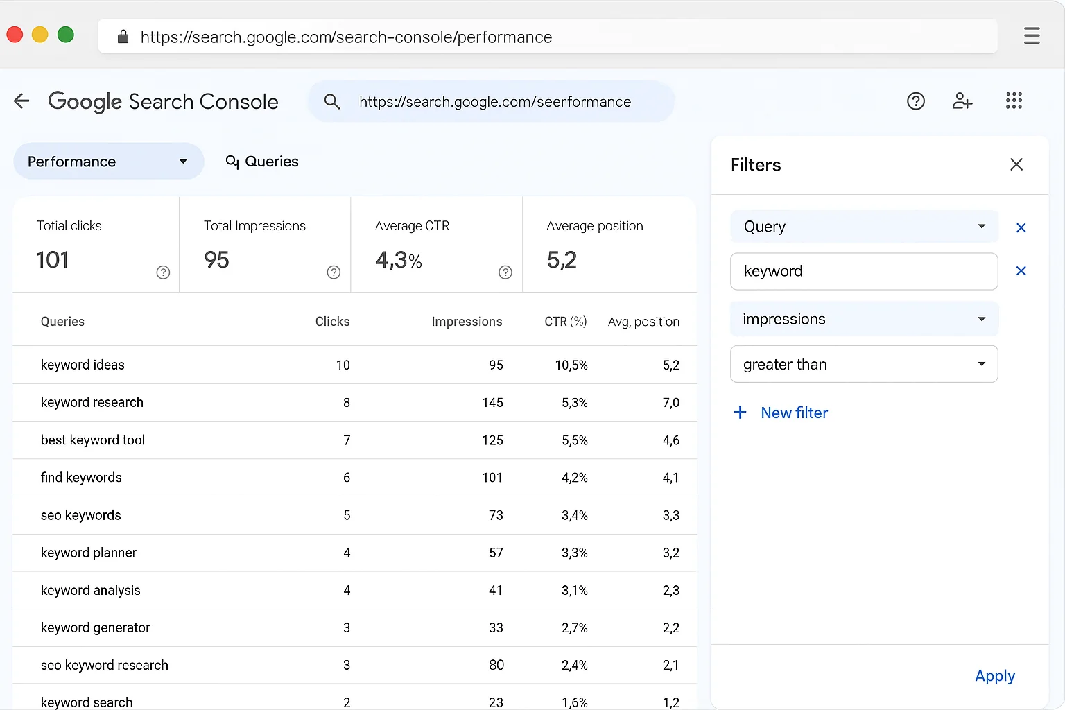The width and height of the screenshot is (1065, 710).
Task: Remove the Query filter
Action: click(x=1021, y=227)
